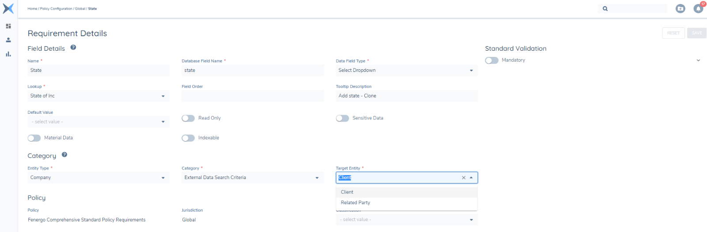
Task: Click into the Field Order input
Action: (x=253, y=96)
